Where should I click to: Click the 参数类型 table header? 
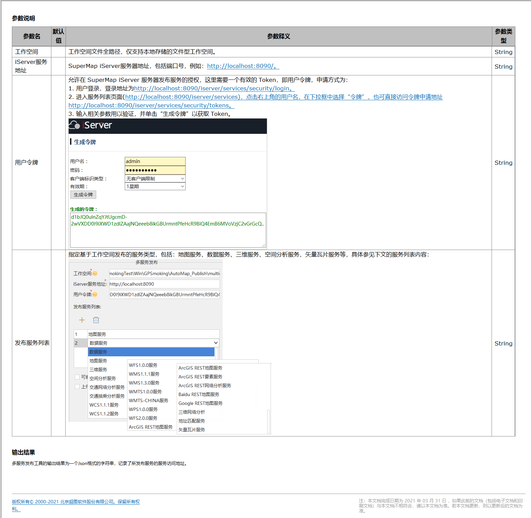pyautogui.click(x=503, y=36)
